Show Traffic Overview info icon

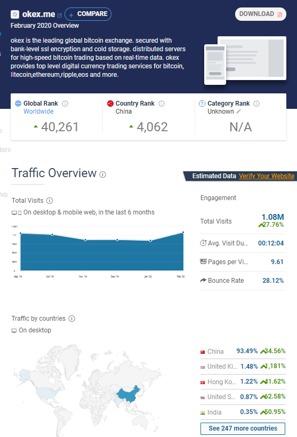[103, 174]
